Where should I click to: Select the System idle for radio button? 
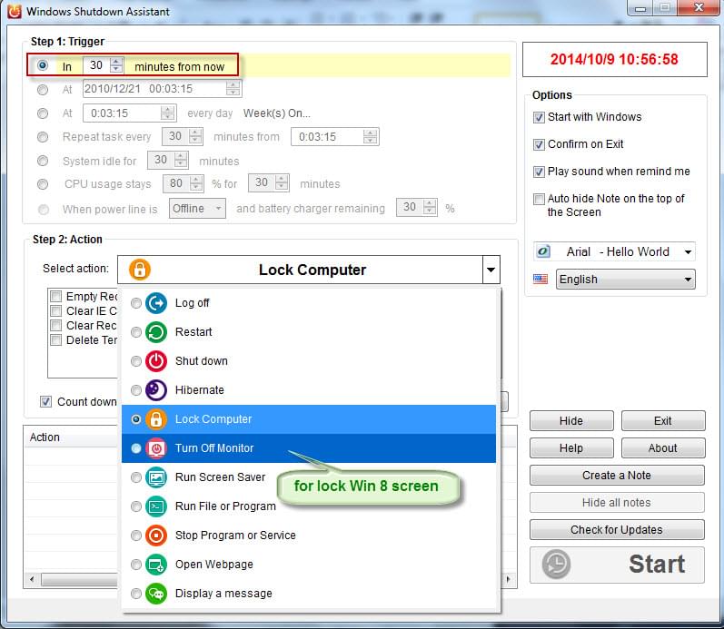(43, 161)
